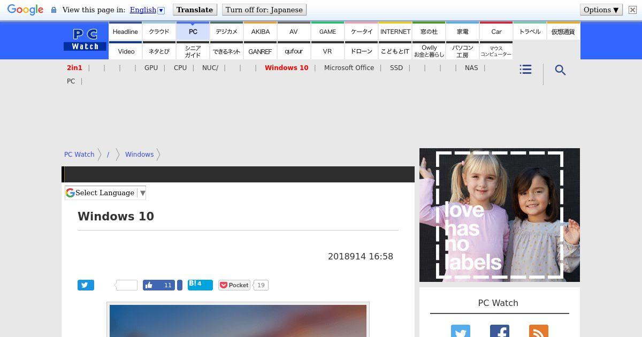
Task: Open the GANREF tab
Action: coord(260,51)
